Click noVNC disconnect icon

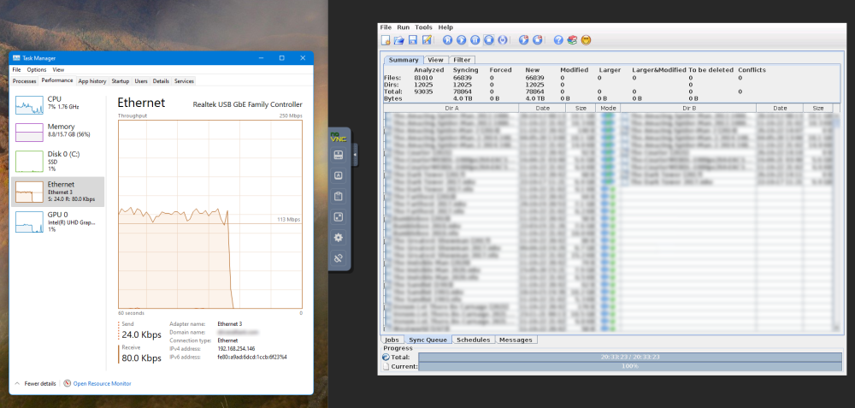point(338,258)
